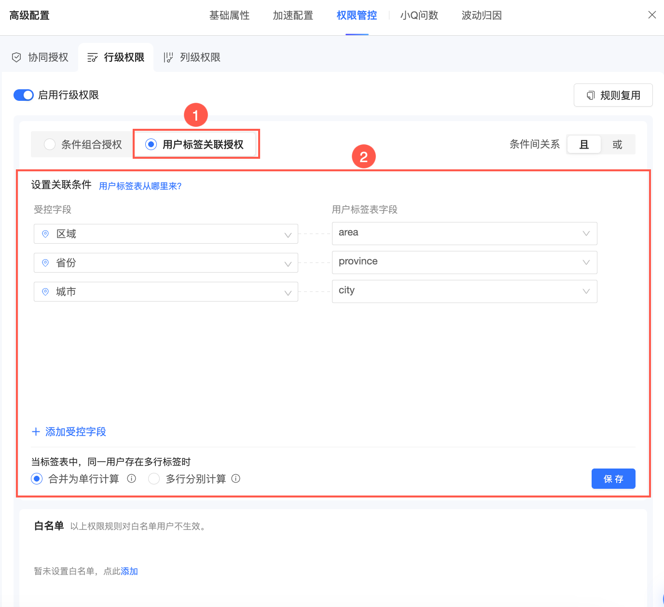This screenshot has height=607, width=664.
Task: Click the 高级配置 panel title
Action: 29,15
